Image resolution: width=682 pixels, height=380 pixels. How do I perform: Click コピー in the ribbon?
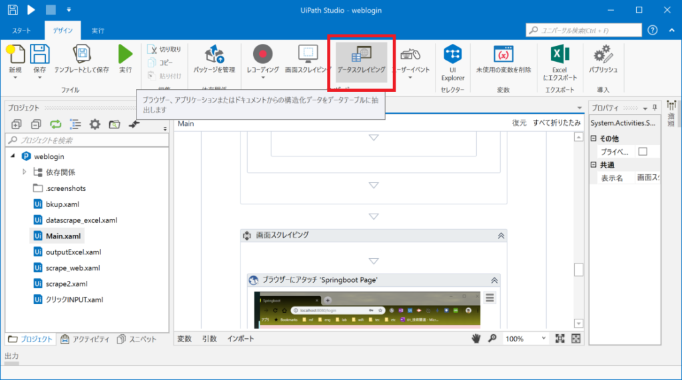tap(161, 63)
